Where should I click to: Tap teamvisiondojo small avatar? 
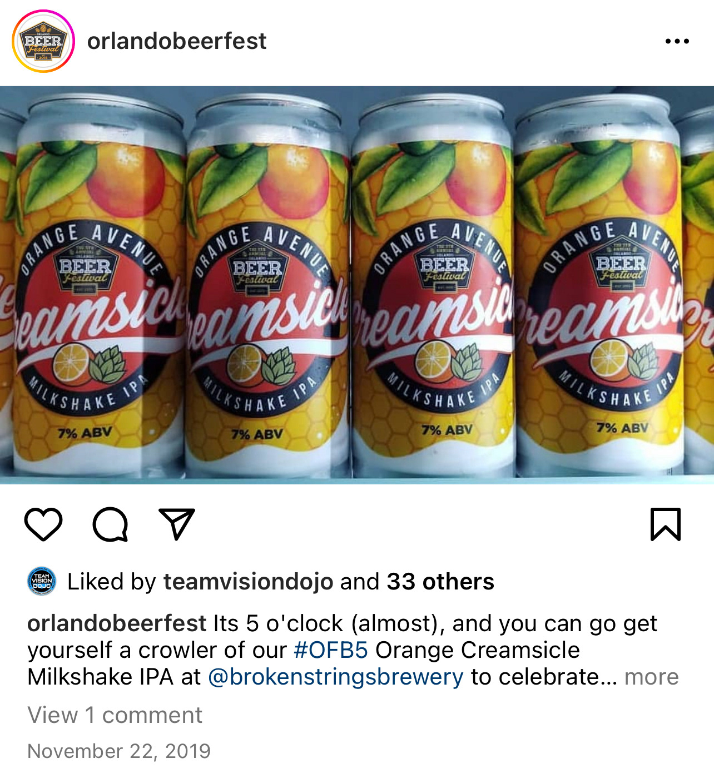pyautogui.click(x=42, y=582)
